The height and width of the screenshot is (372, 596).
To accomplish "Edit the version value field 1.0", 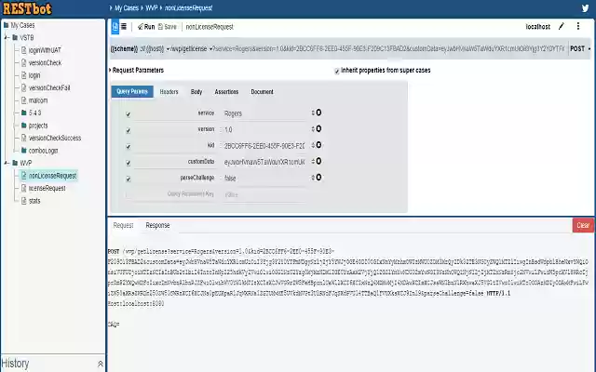I will [x=264, y=130].
